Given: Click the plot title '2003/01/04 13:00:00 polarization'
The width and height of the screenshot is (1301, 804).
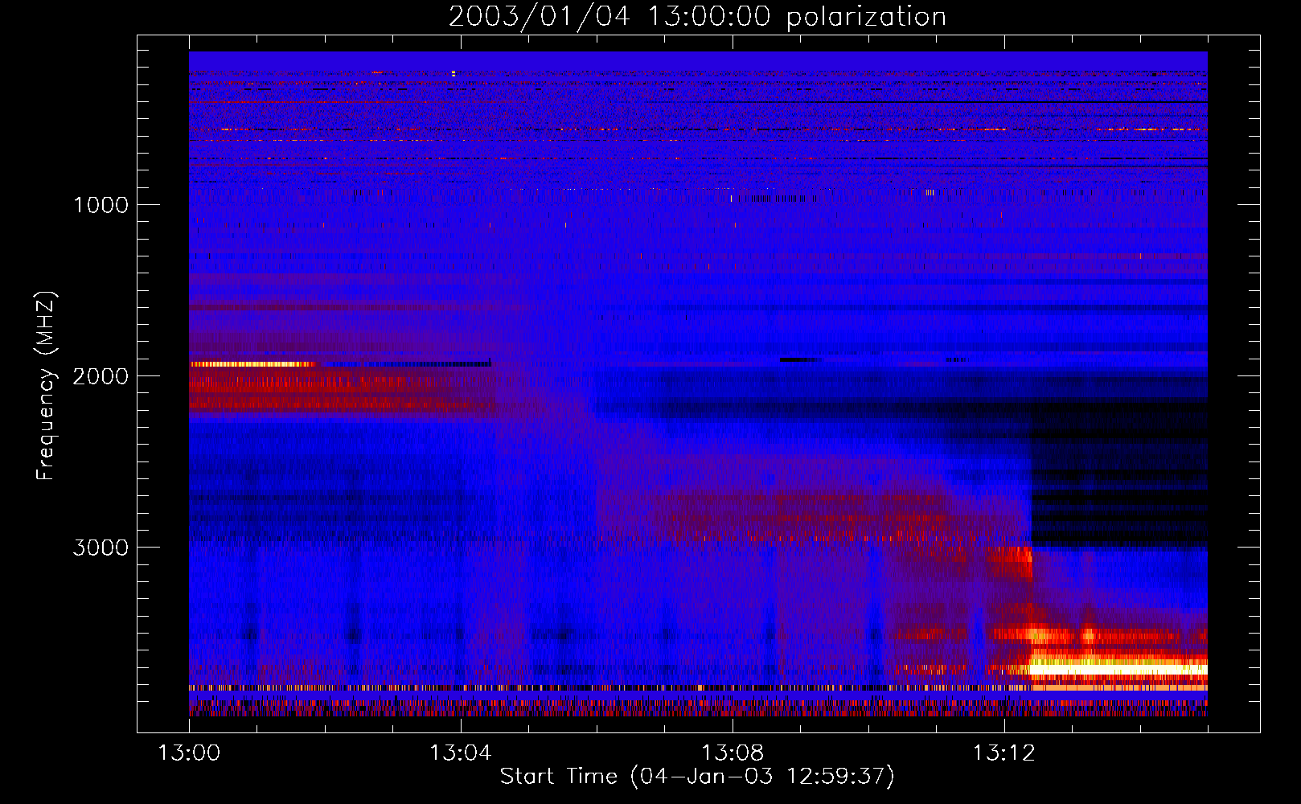Looking at the screenshot, I should [x=697, y=16].
